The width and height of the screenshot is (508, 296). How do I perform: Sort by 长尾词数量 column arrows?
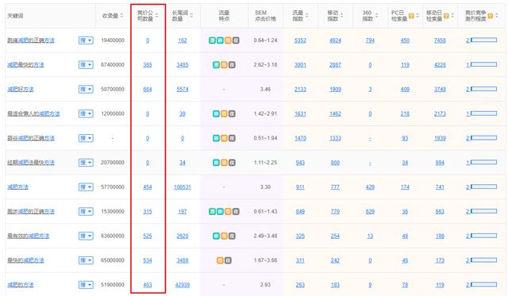tap(191, 16)
